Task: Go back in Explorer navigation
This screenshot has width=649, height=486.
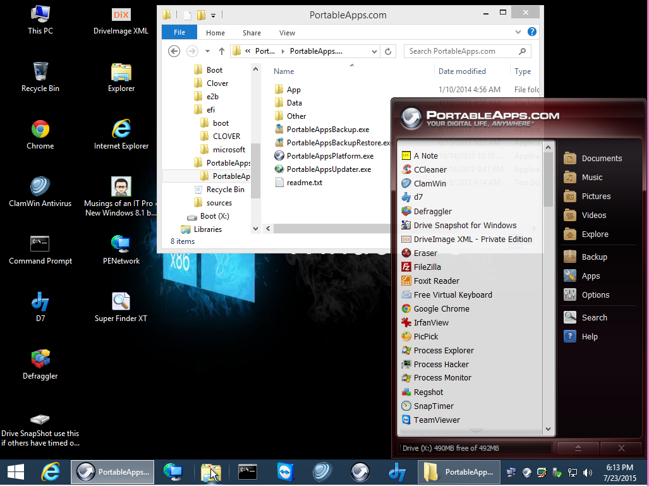Action: [174, 51]
